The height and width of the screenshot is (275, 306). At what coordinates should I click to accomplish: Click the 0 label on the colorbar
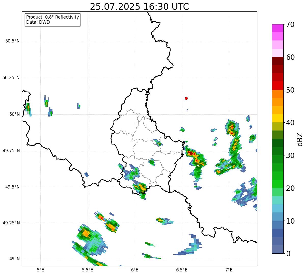click(288, 254)
